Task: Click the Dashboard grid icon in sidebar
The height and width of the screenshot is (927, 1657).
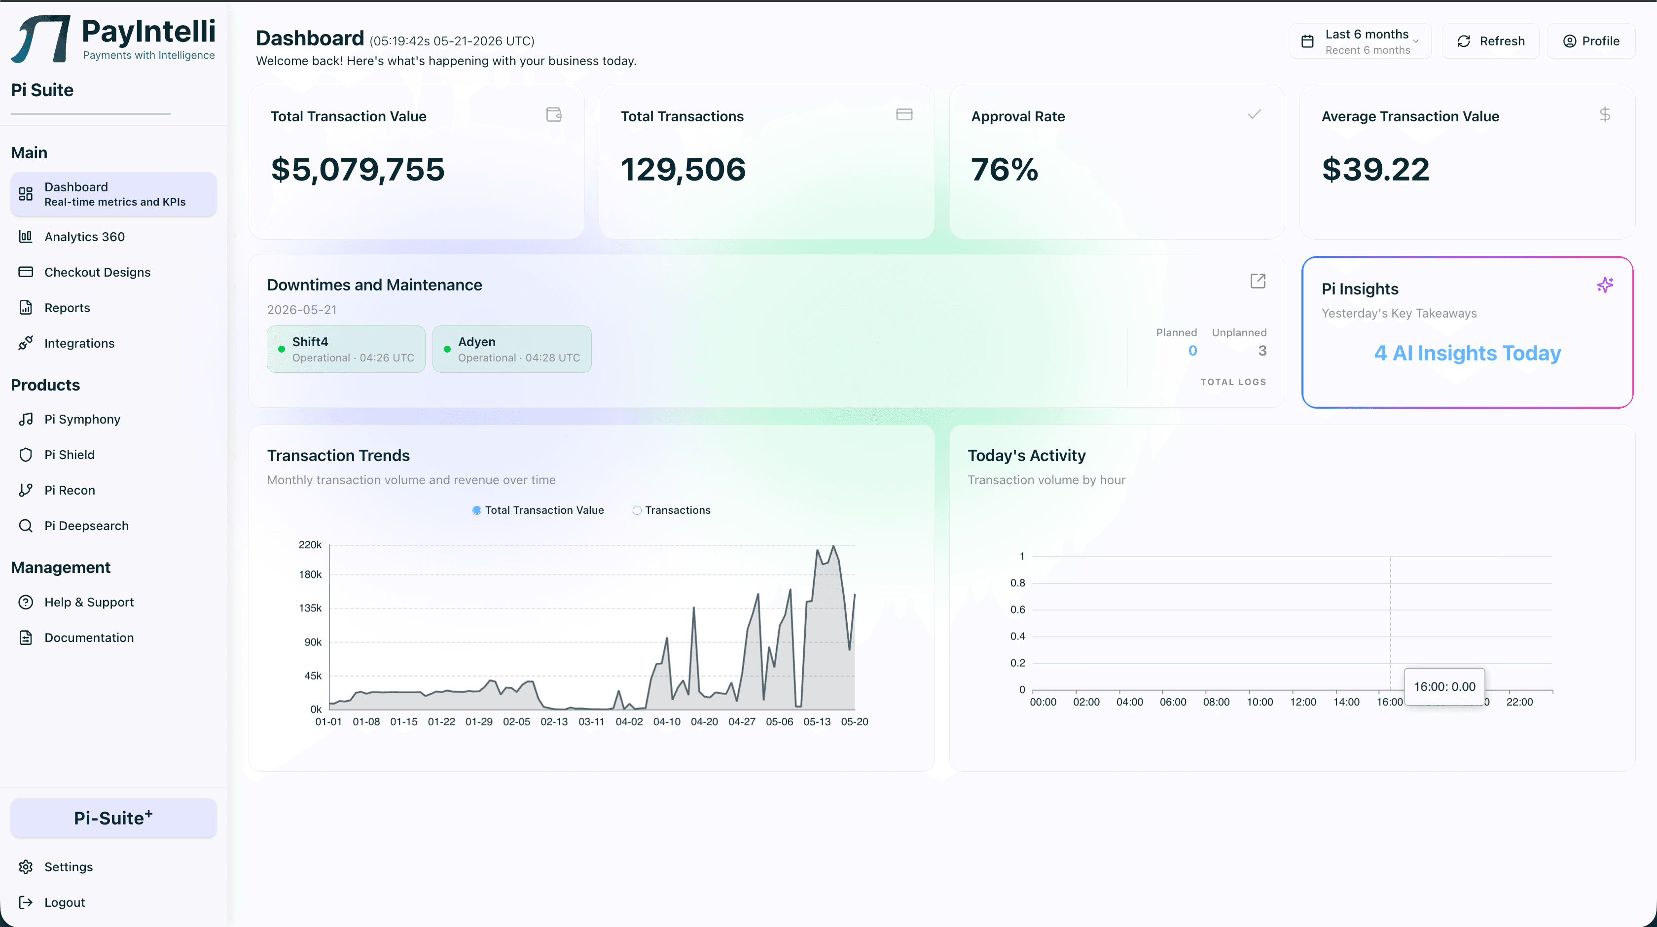Action: coord(26,194)
